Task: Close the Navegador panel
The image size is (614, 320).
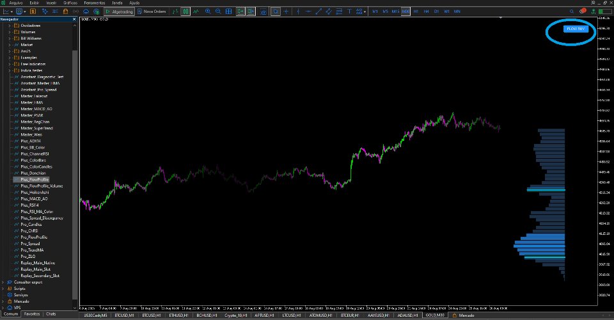Action: [x=74, y=19]
